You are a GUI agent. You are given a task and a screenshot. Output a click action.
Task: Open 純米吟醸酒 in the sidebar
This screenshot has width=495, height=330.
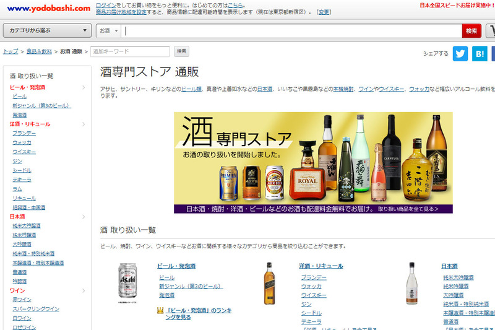coord(24,235)
